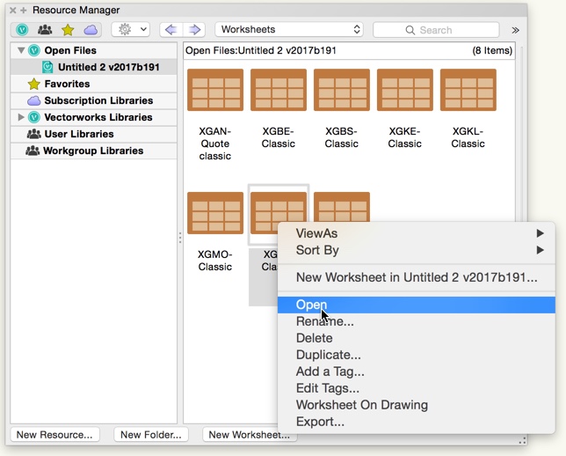
Task: Click the New Folder button
Action: tap(151, 434)
